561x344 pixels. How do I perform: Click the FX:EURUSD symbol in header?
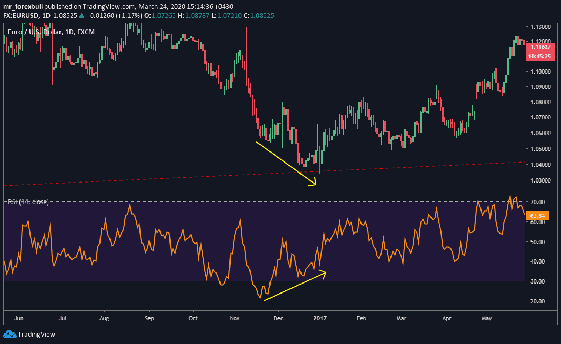coord(18,15)
